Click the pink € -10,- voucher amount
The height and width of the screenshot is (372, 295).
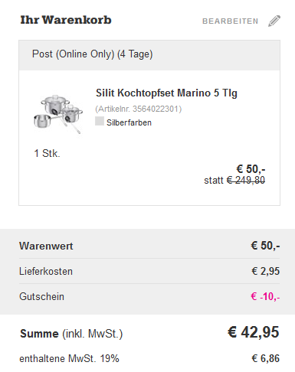[x=265, y=296]
